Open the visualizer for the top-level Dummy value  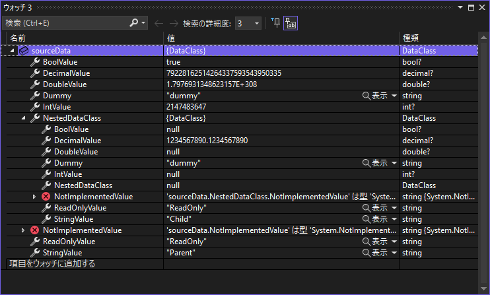(x=375, y=96)
